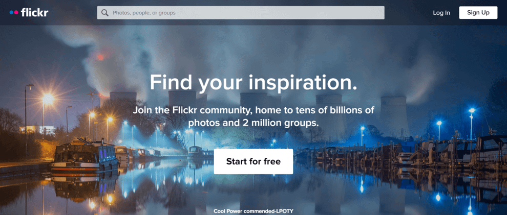Click the Sign Up button
Screen dimensions: 507x215
[478, 13]
